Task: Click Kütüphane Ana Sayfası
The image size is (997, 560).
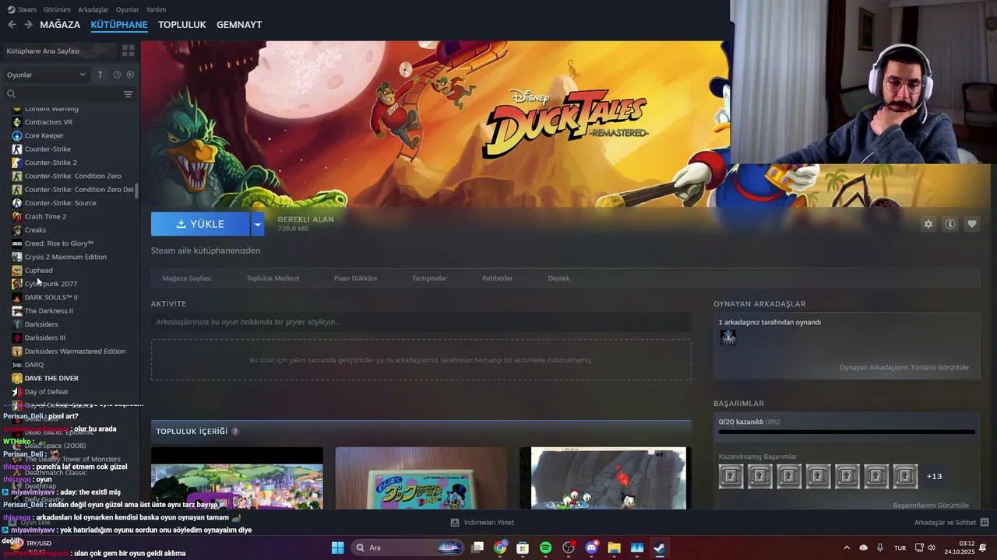Action: pos(43,51)
